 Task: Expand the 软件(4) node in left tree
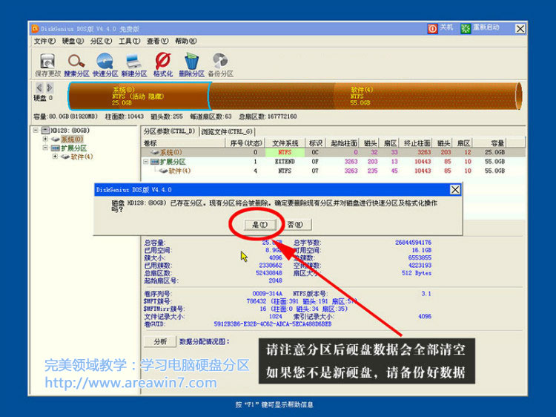(x=55, y=157)
